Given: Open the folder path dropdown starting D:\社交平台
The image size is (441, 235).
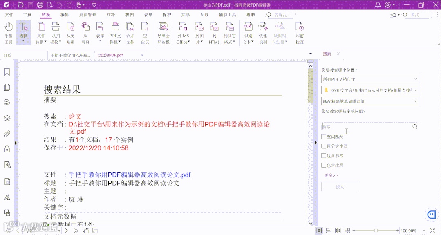Looking at the screenshot, I should pos(370,90).
